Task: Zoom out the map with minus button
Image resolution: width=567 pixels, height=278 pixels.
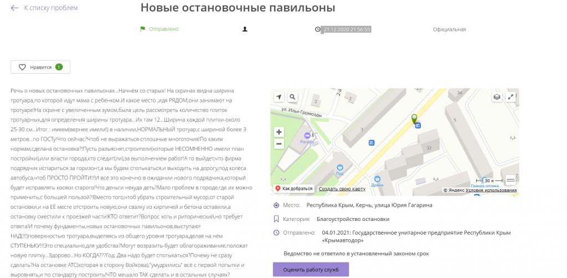Action: [x=279, y=144]
